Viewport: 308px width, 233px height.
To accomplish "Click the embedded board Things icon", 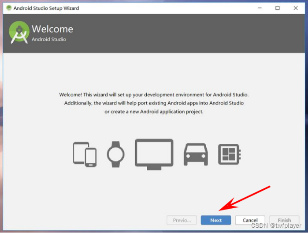I will 230,154.
